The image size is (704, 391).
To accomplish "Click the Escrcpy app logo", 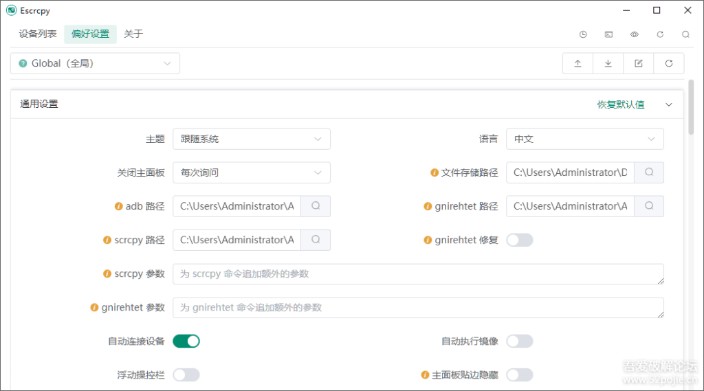I will (x=11, y=10).
